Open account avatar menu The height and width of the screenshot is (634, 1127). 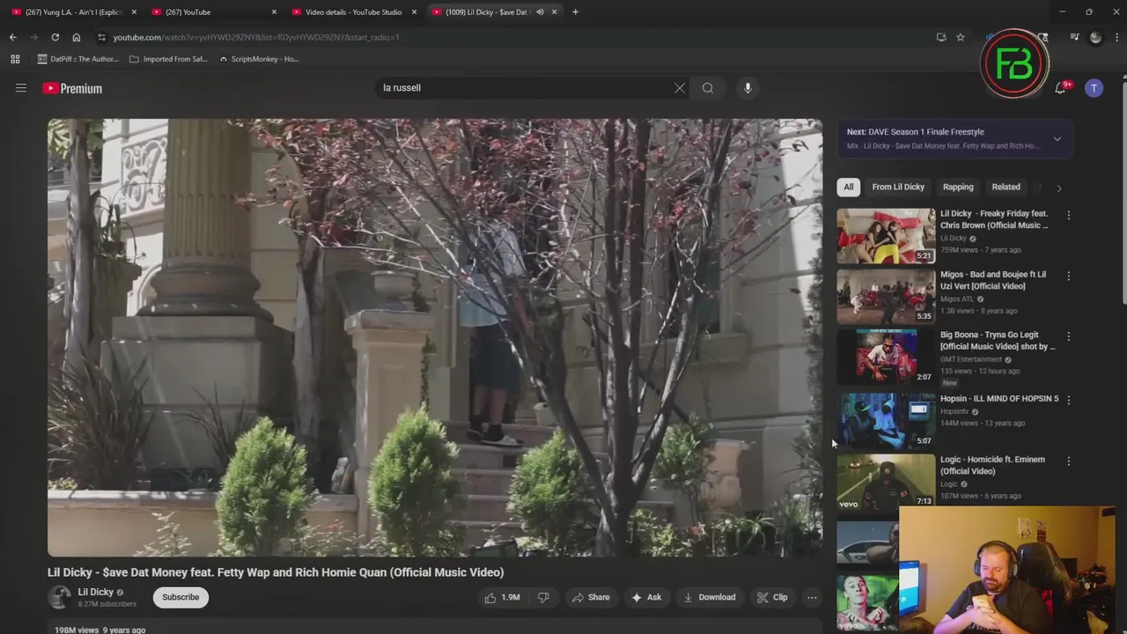(1094, 88)
